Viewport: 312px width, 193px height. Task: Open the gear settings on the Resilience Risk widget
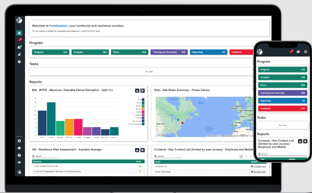(x=142, y=149)
